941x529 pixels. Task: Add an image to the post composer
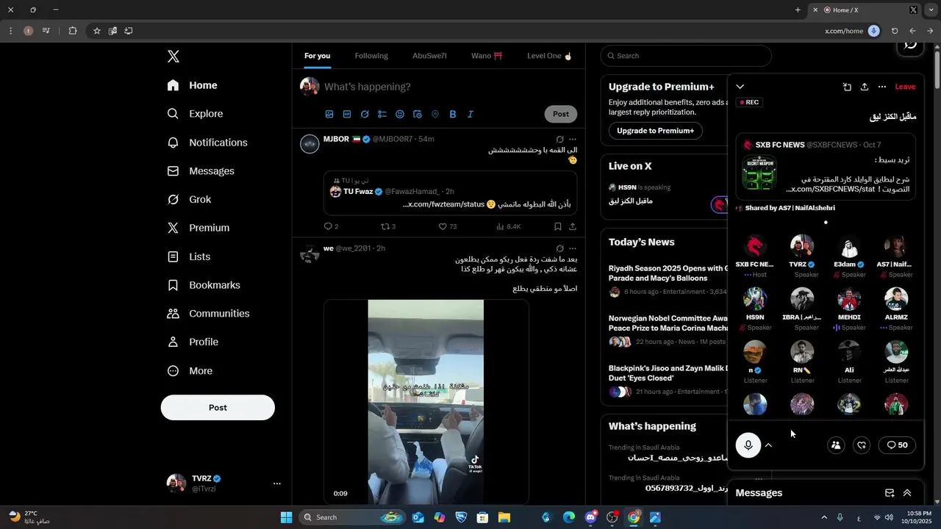point(329,114)
